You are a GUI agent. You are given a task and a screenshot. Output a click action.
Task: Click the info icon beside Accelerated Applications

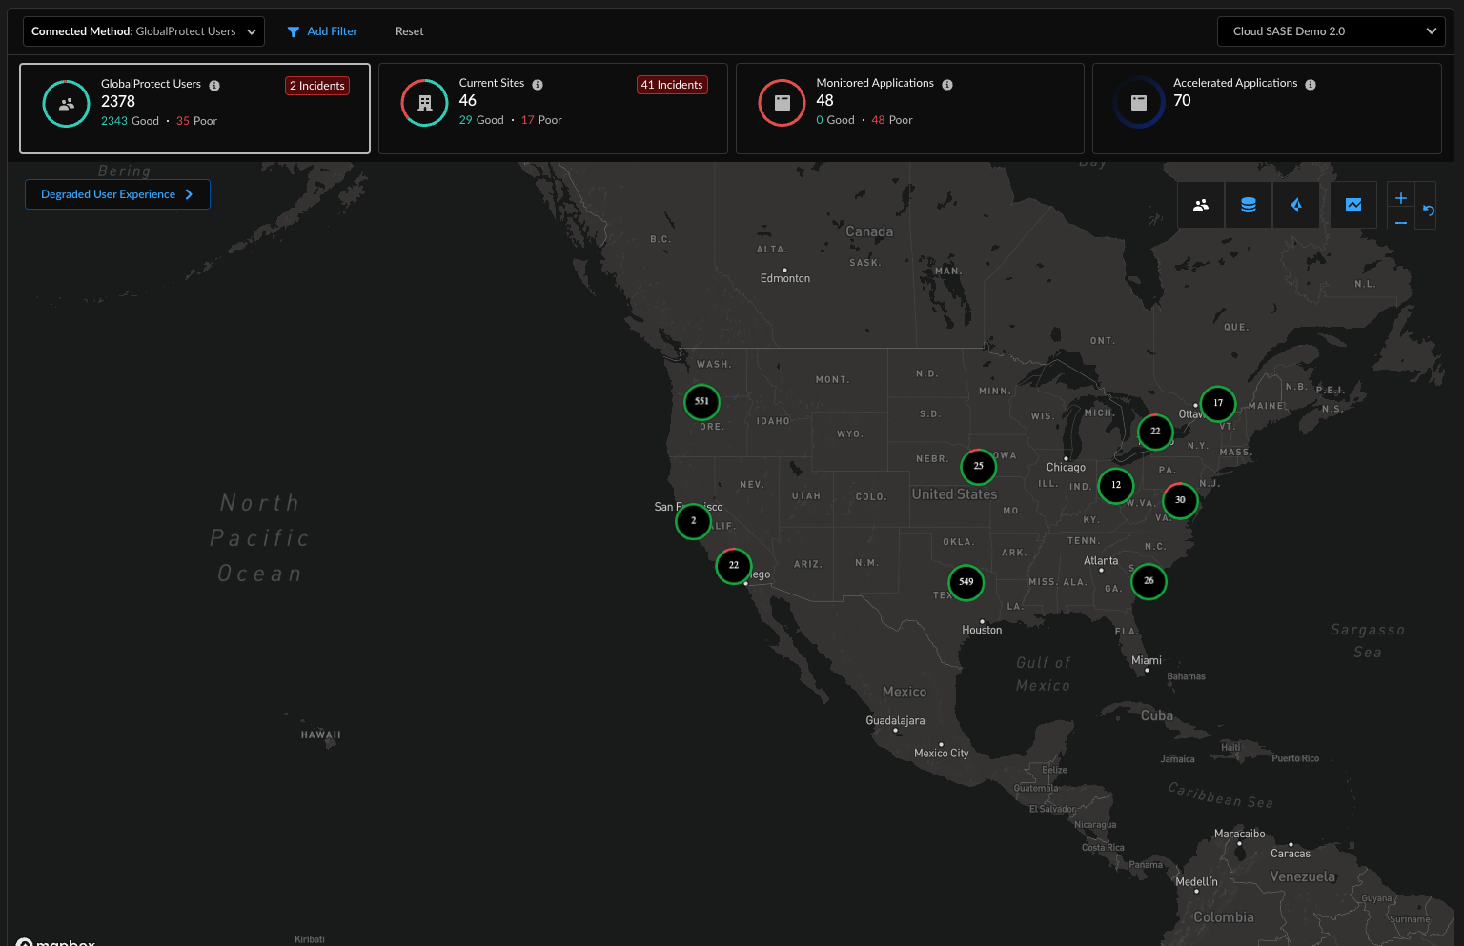pyautogui.click(x=1311, y=85)
